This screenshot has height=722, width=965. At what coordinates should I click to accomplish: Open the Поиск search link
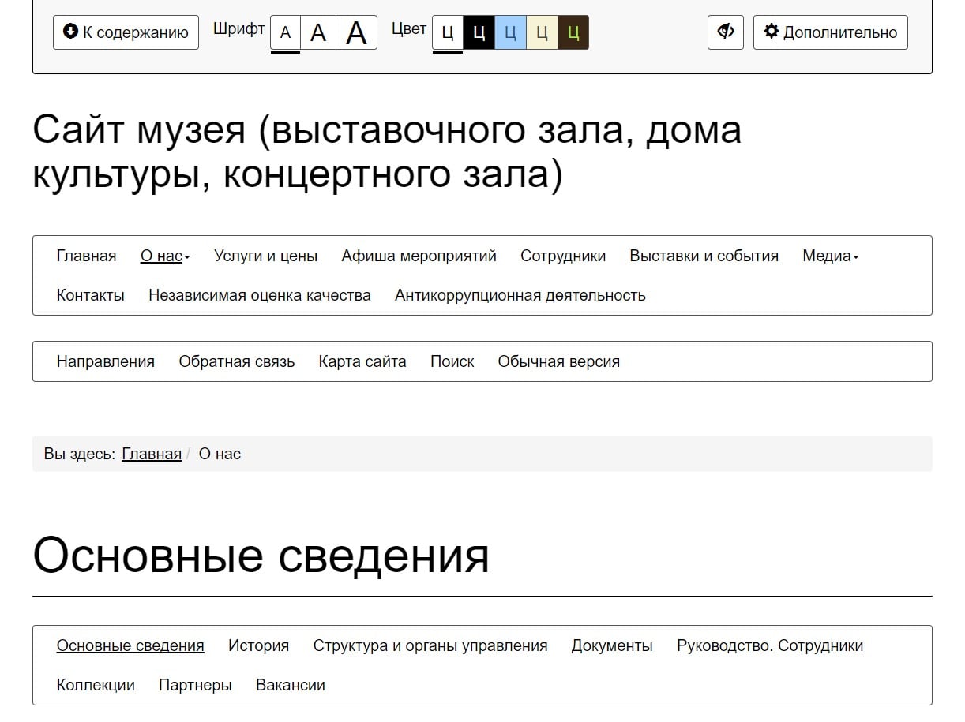coord(452,361)
